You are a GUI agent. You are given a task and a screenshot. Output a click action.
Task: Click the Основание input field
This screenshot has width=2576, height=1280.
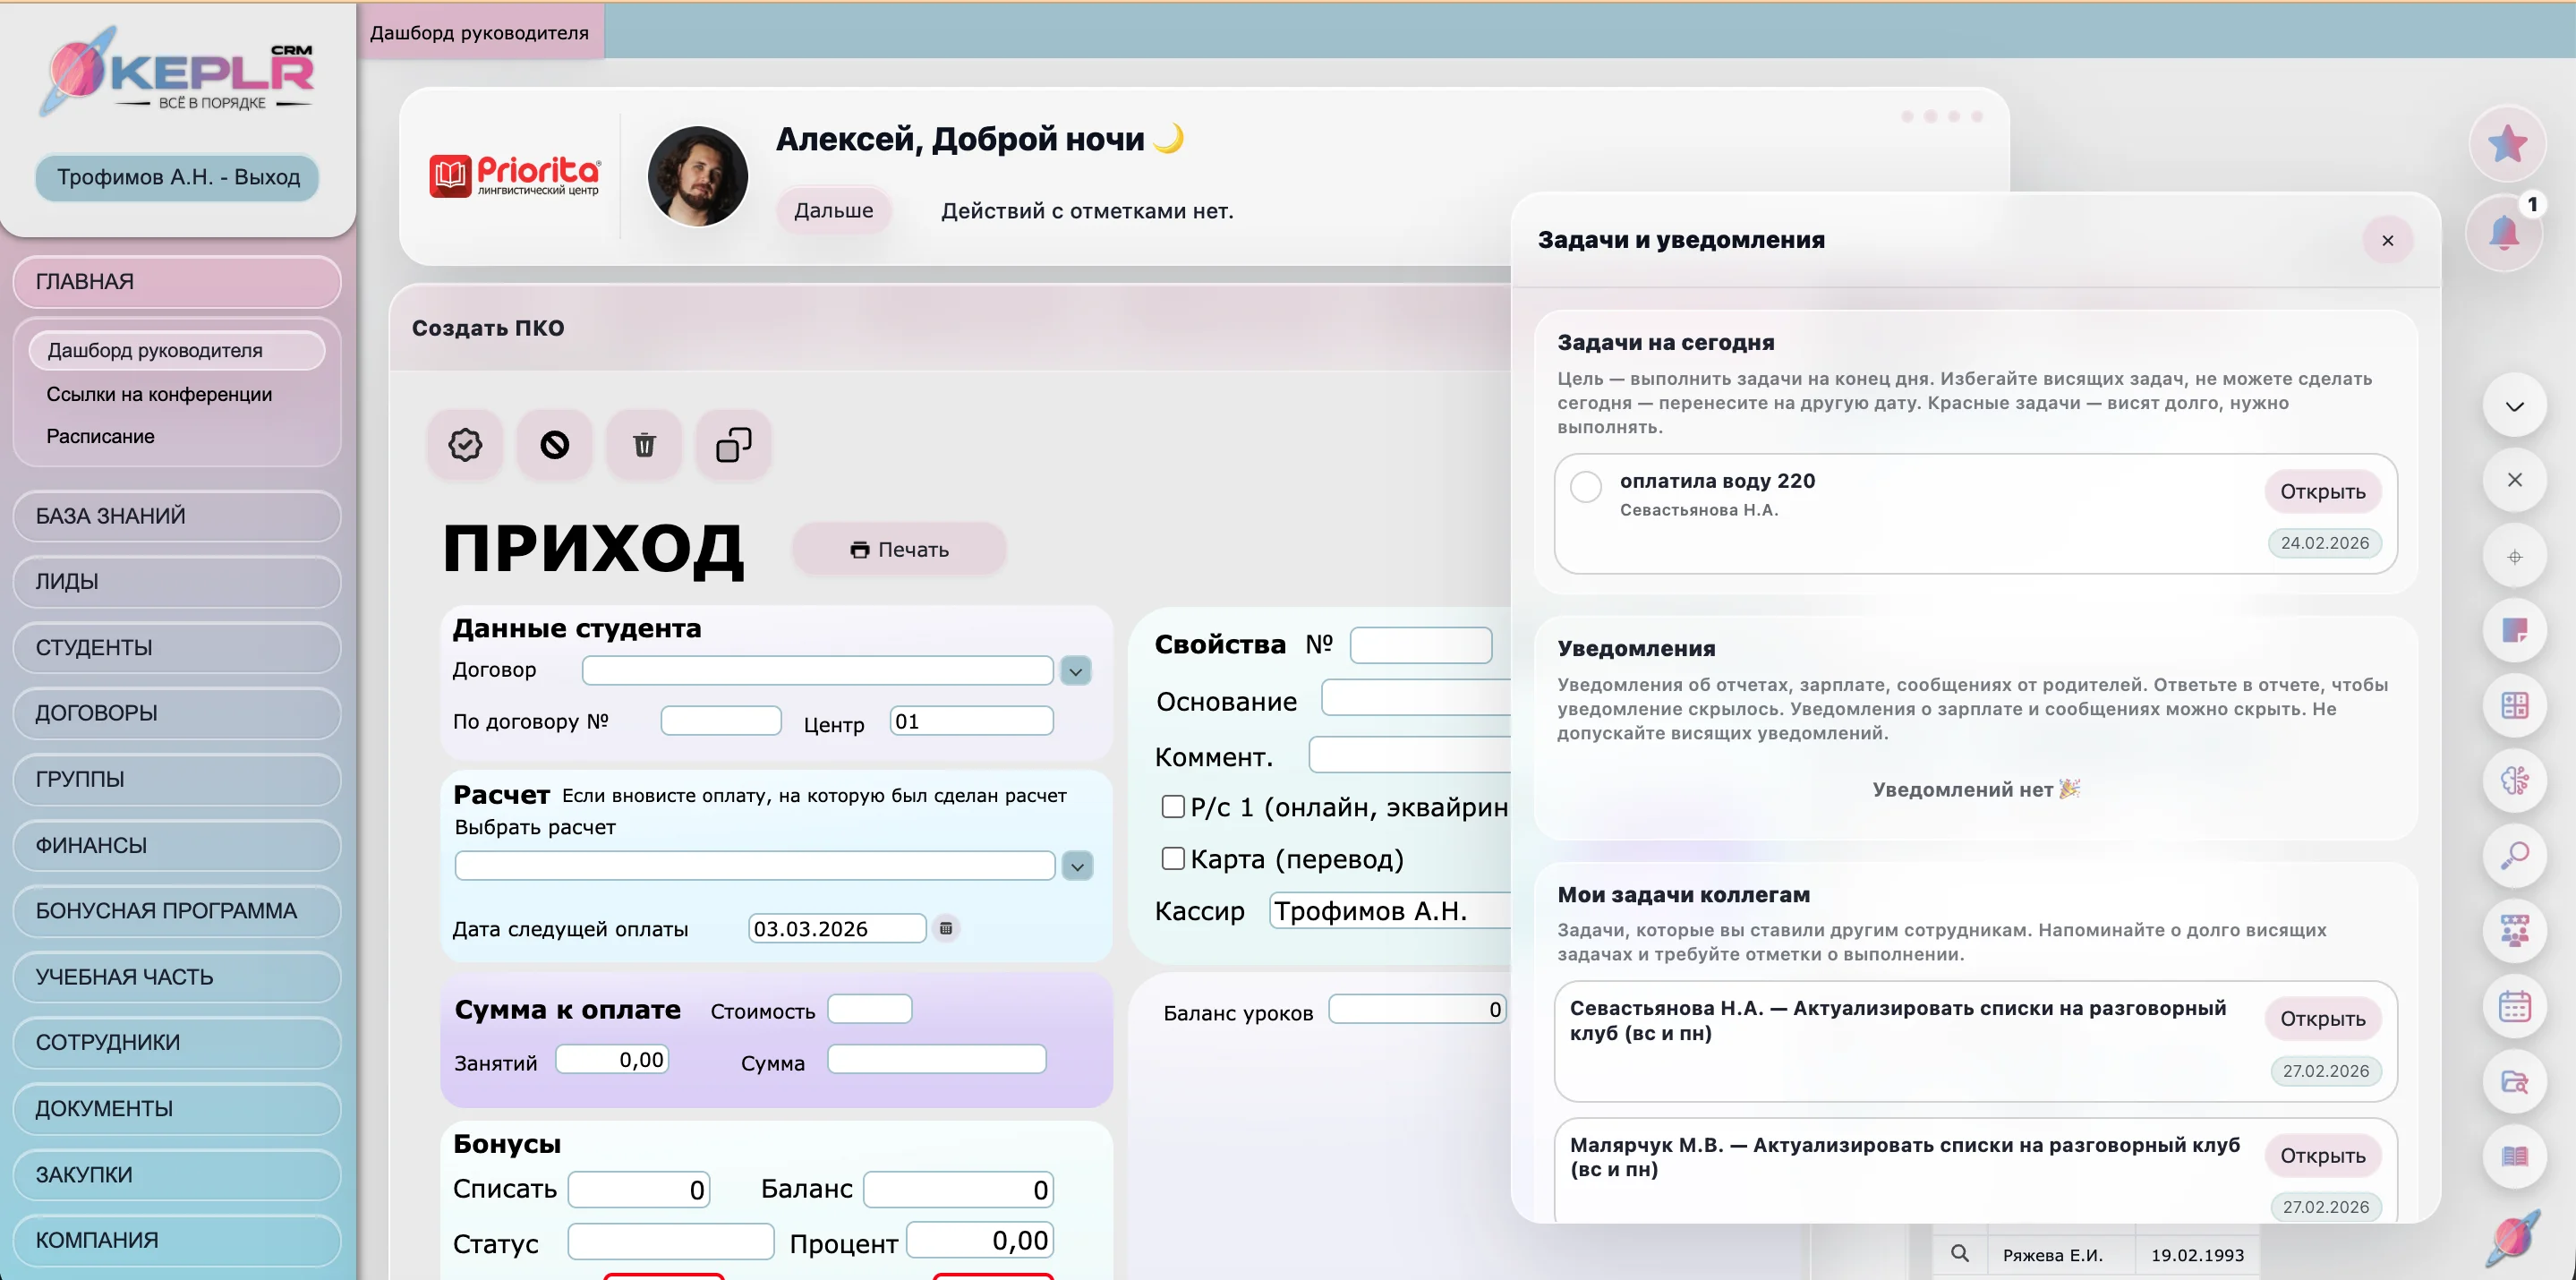(1415, 698)
